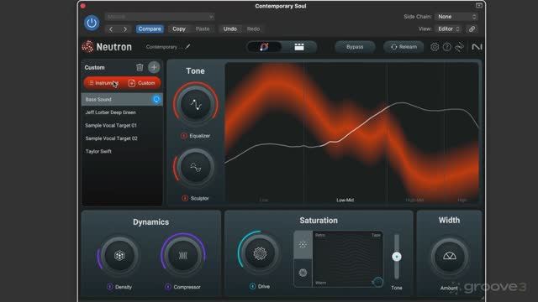Click the arrows icon beside help
Screen dimensions: 538x302
tap(459, 47)
